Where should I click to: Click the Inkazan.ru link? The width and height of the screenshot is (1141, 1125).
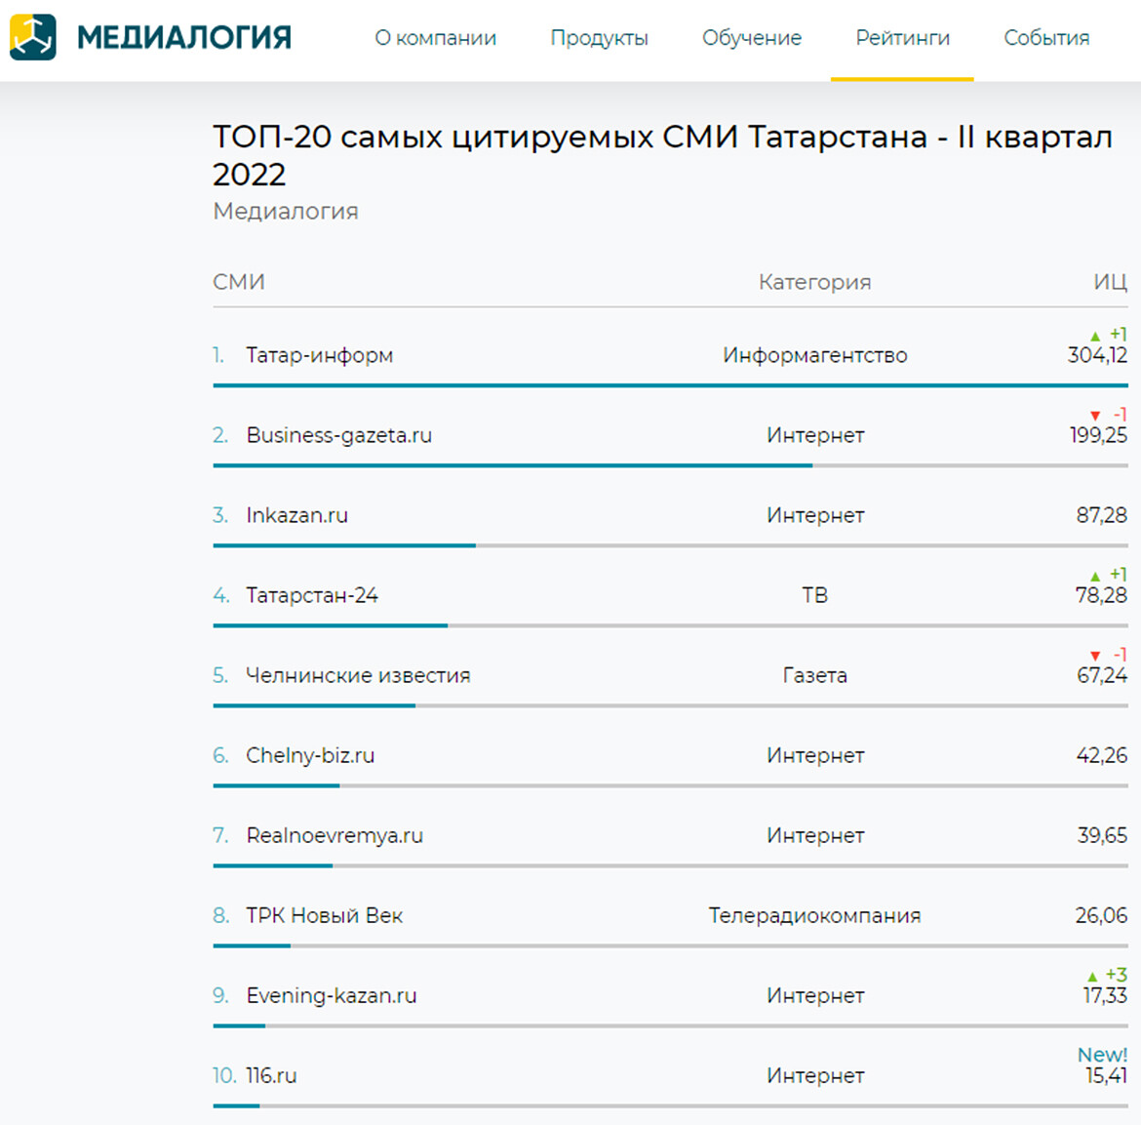click(296, 515)
